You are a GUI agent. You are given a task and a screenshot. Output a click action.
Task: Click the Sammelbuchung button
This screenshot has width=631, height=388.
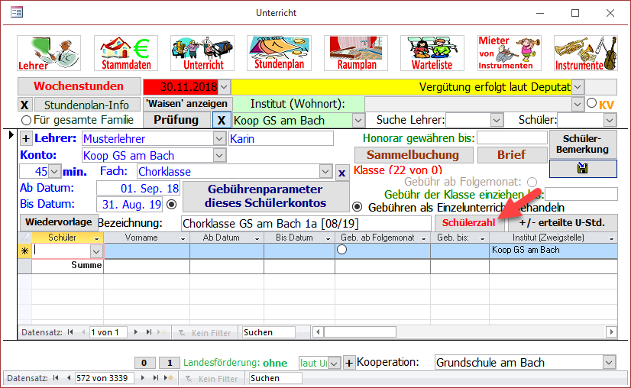[412, 155]
